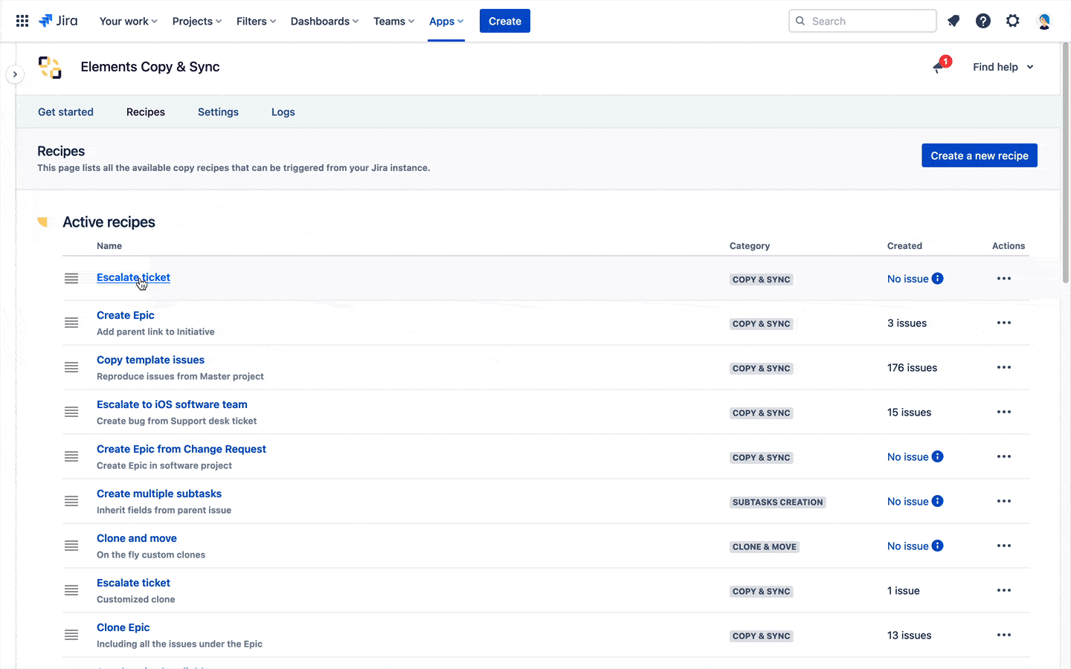The image size is (1071, 669).
Task: Open actions menu for Copy template issues
Action: pos(1004,367)
